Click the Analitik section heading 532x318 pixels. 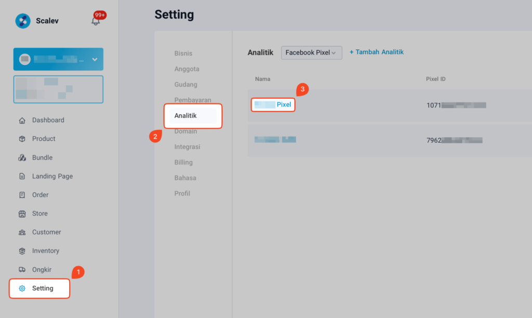(x=260, y=52)
